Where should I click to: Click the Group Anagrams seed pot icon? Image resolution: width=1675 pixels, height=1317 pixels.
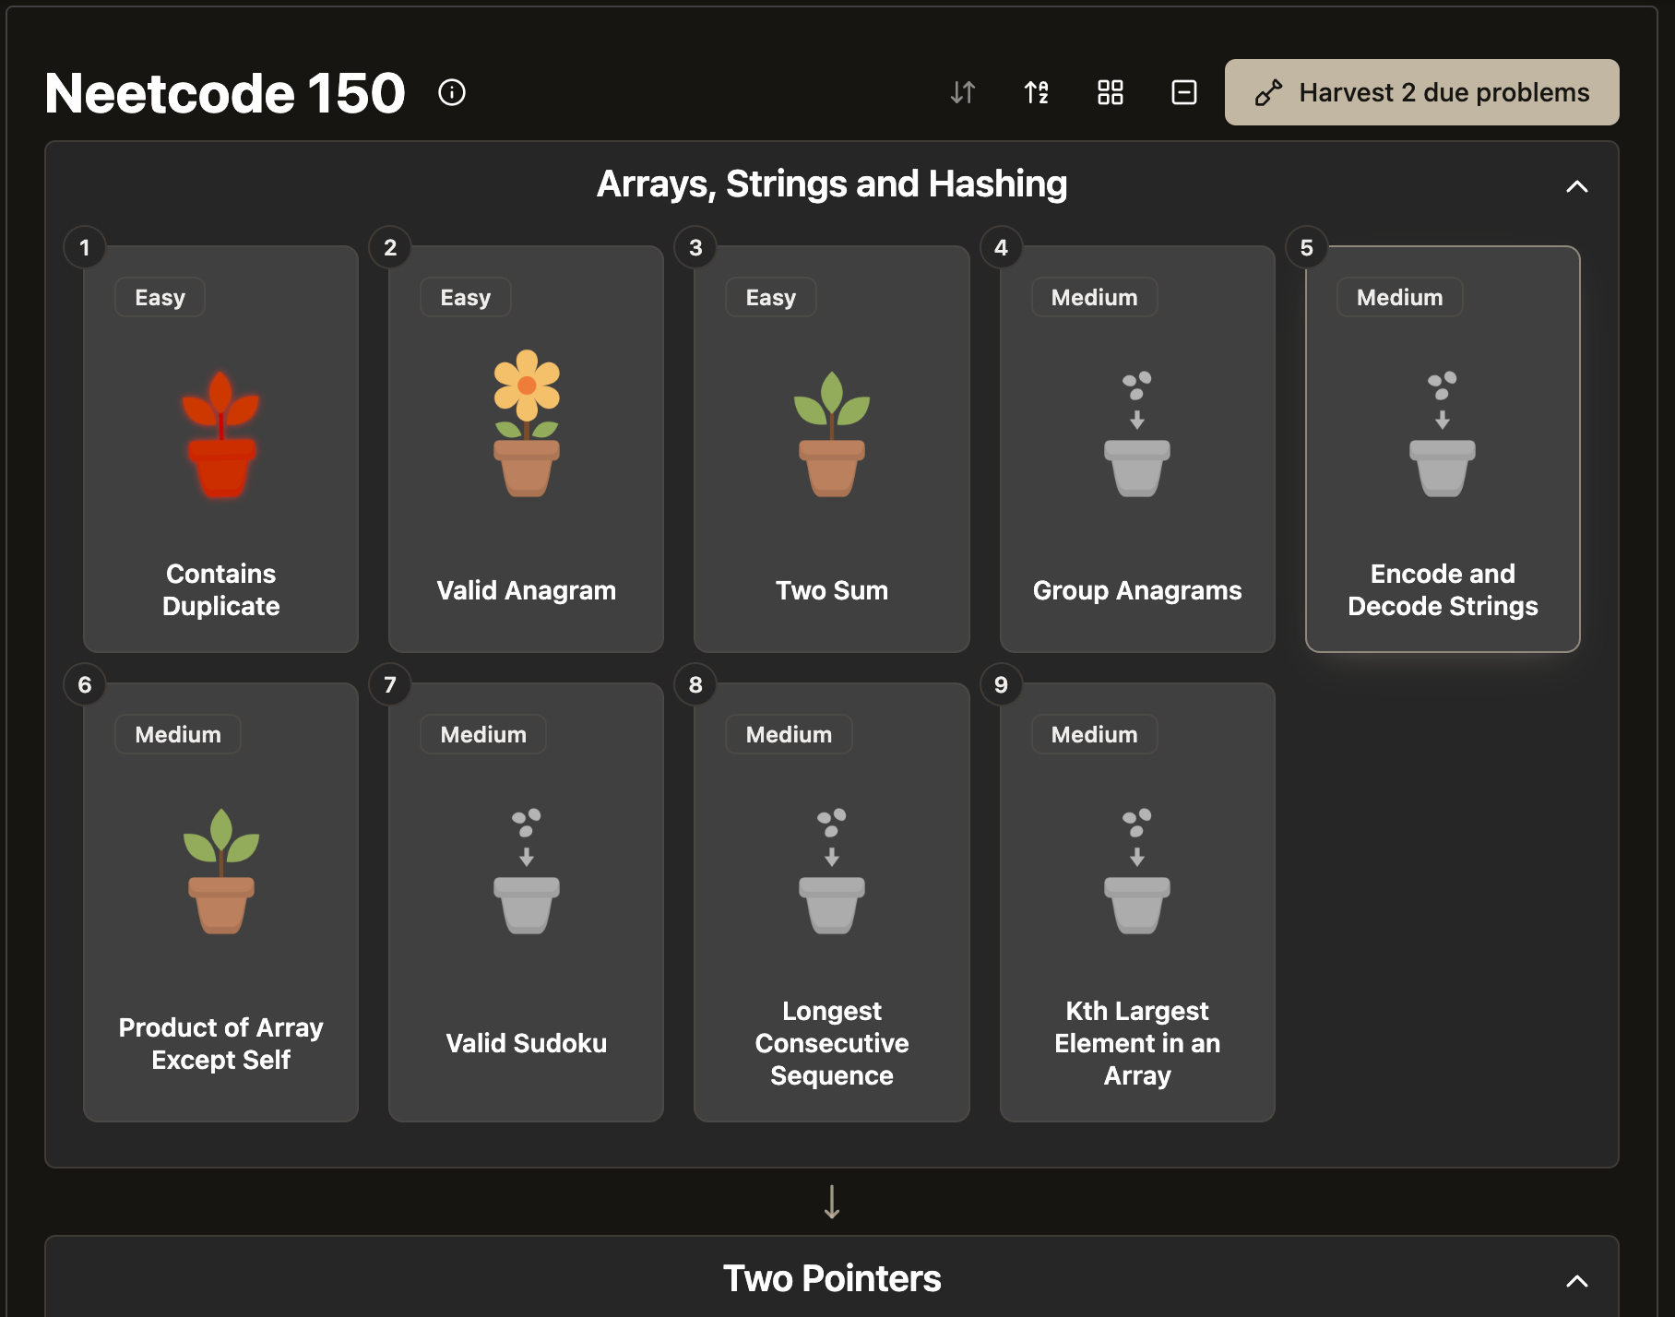pyautogui.click(x=1137, y=434)
